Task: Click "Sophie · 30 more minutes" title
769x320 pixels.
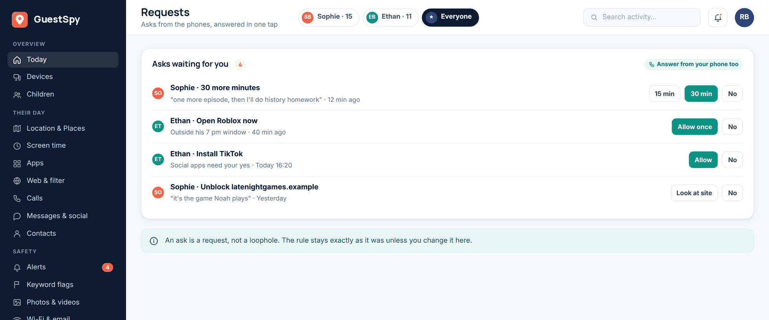Action: [215, 88]
